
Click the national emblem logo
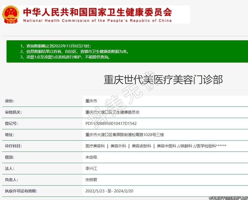click(x=11, y=14)
